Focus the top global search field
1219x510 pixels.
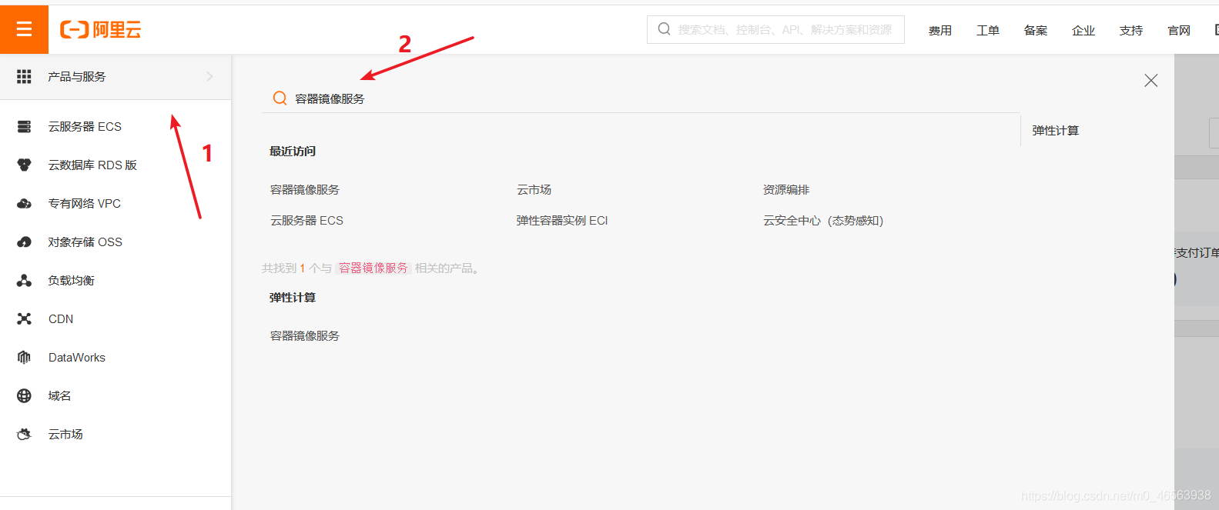click(775, 29)
